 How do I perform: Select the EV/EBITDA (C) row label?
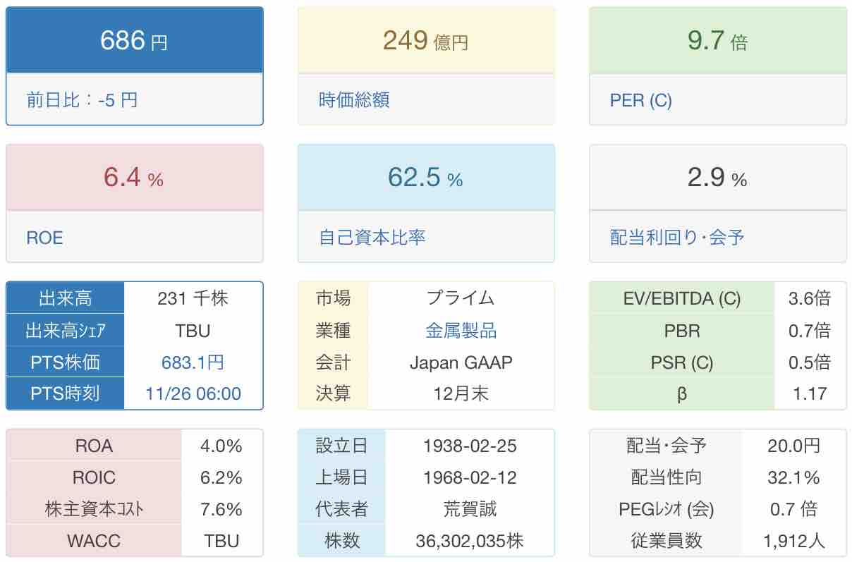[x=682, y=299]
